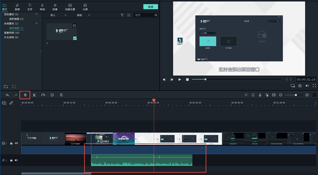Viewport: 318px width, 175px height.
Task: Switch to the 转场 transitions tab
Action: pyautogui.click(x=42, y=7)
